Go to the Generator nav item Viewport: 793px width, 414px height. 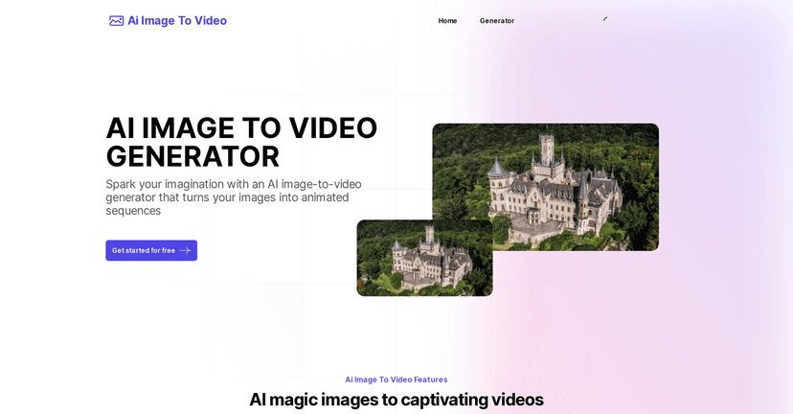pyautogui.click(x=496, y=21)
